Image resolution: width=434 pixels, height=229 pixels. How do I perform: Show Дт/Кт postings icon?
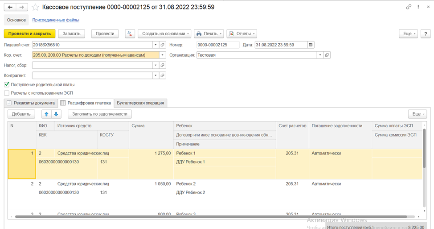point(130,33)
